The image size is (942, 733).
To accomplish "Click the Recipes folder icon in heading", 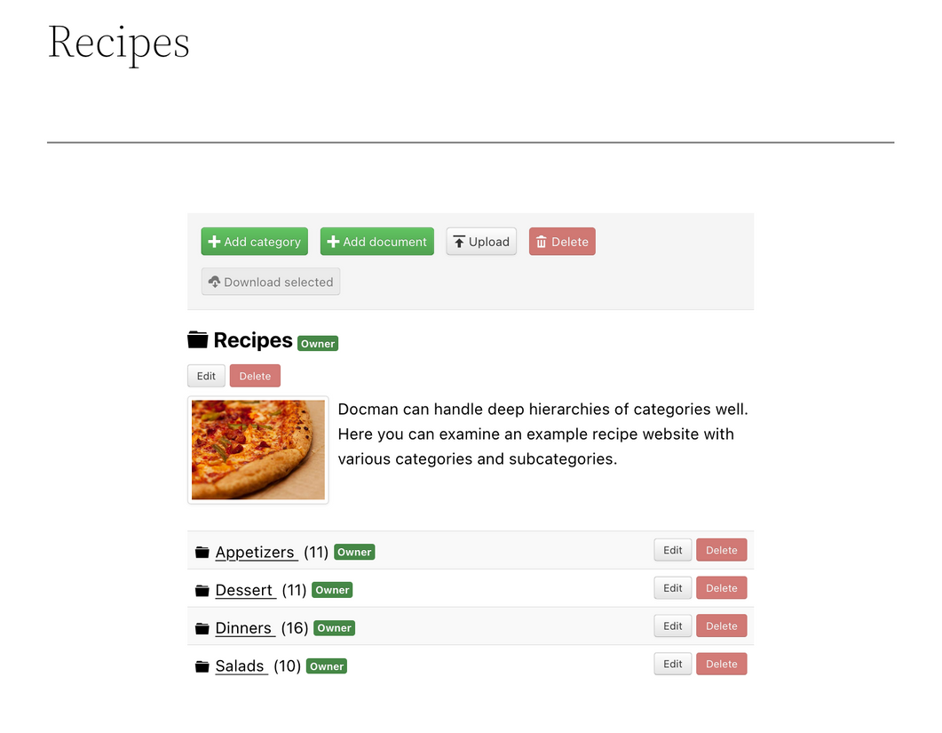I will click(197, 339).
